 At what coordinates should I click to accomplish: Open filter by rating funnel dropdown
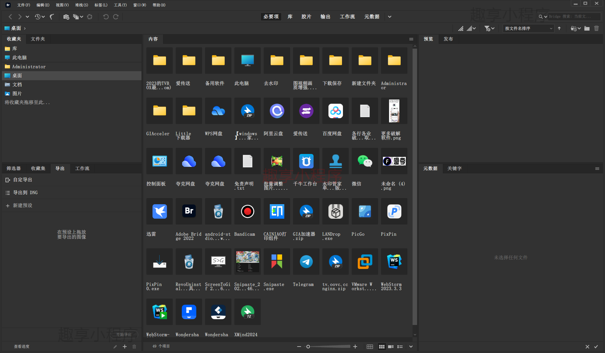(x=489, y=28)
